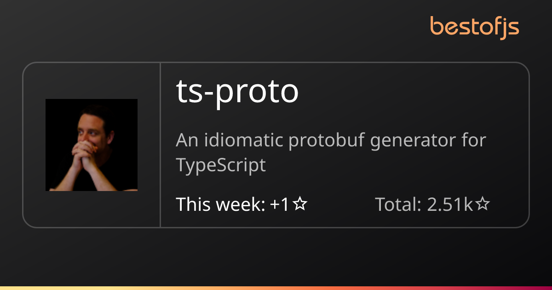Click the orange gradient bar at the bottom

[276, 288]
